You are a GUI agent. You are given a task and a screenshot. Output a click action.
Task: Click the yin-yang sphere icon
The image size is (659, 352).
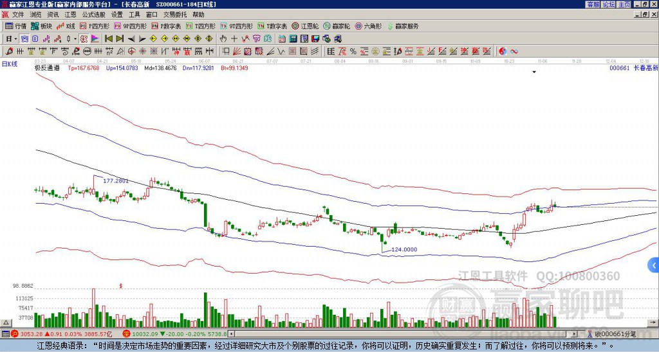pos(503,51)
